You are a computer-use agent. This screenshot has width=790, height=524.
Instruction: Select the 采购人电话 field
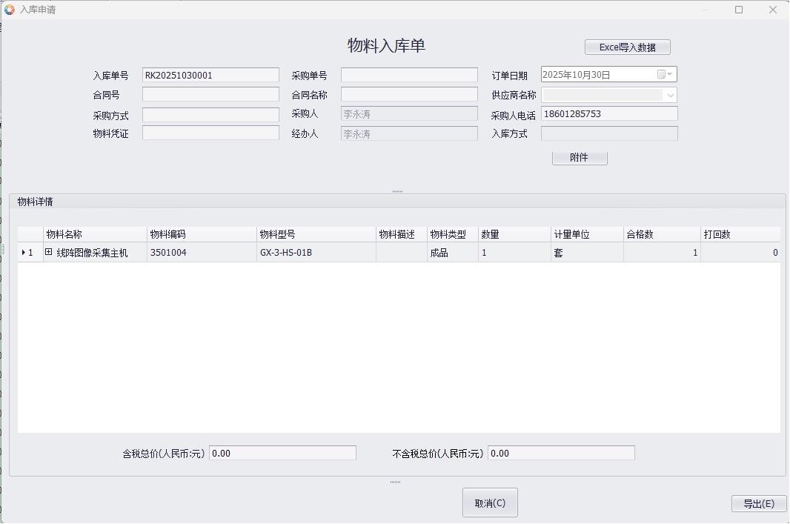click(609, 113)
